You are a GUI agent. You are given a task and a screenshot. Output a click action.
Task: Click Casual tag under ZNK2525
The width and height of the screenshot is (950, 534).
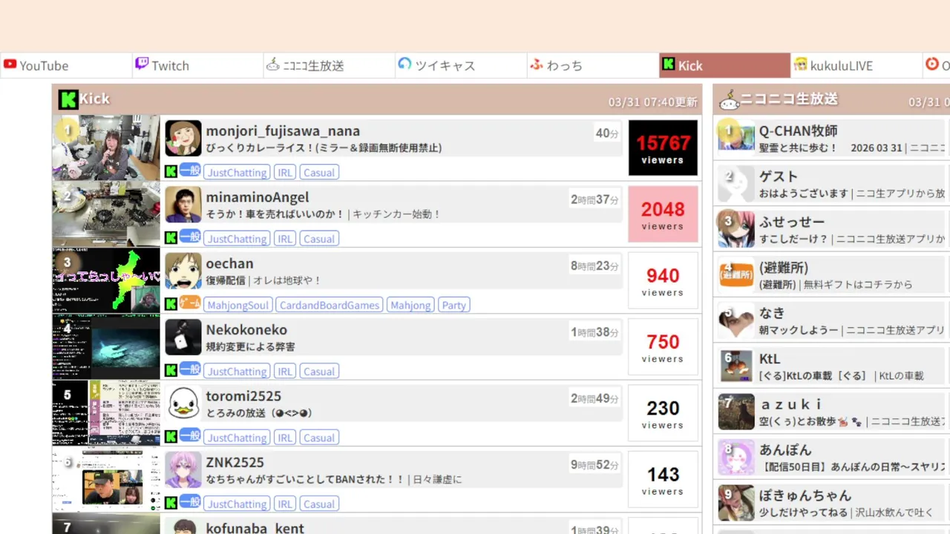tap(319, 504)
